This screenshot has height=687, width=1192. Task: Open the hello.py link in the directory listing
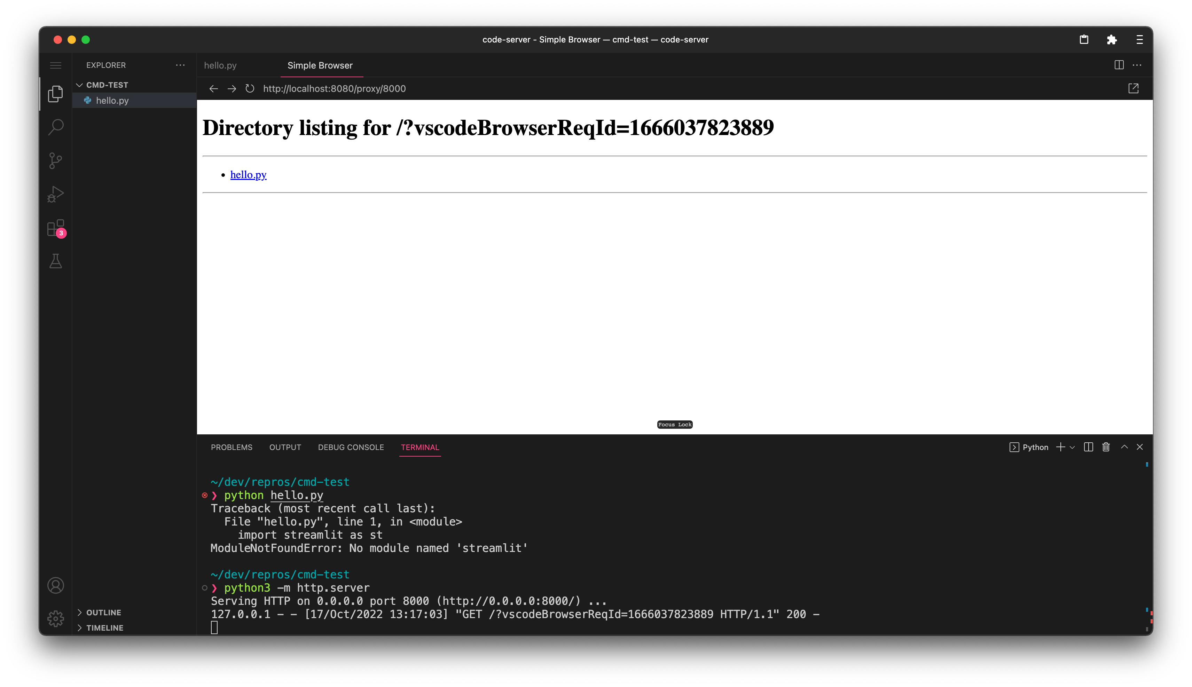coord(248,175)
